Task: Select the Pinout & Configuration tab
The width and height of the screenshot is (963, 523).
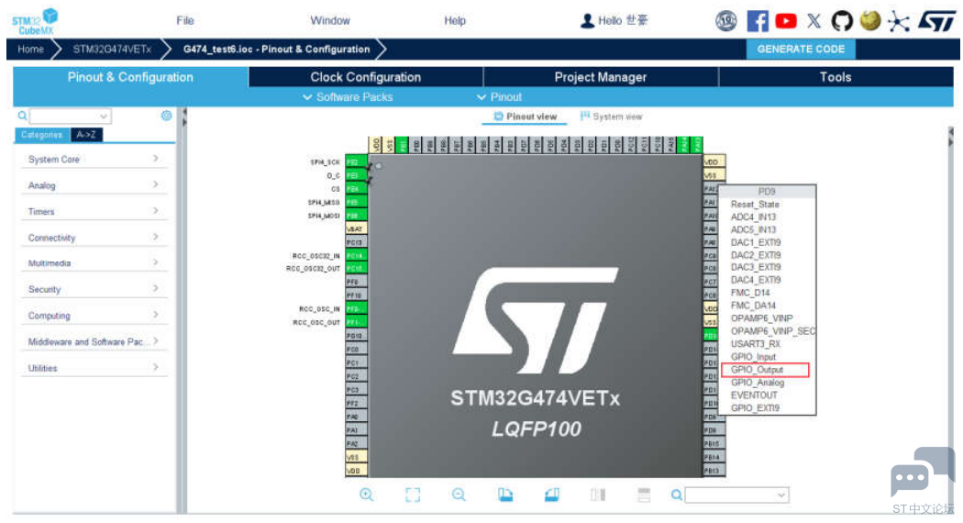Action: tap(130, 77)
